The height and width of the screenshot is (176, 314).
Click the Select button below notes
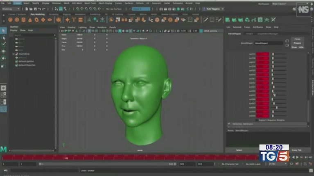click(x=239, y=150)
